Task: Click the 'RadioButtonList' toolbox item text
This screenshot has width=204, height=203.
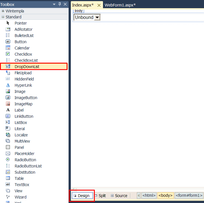Action: (x=28, y=166)
